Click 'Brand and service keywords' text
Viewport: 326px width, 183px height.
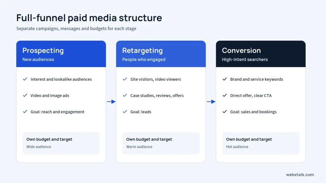point(257,79)
